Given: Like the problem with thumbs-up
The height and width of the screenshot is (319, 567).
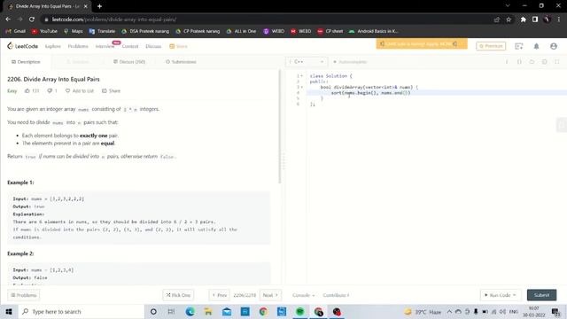Looking at the screenshot, I should [32, 90].
